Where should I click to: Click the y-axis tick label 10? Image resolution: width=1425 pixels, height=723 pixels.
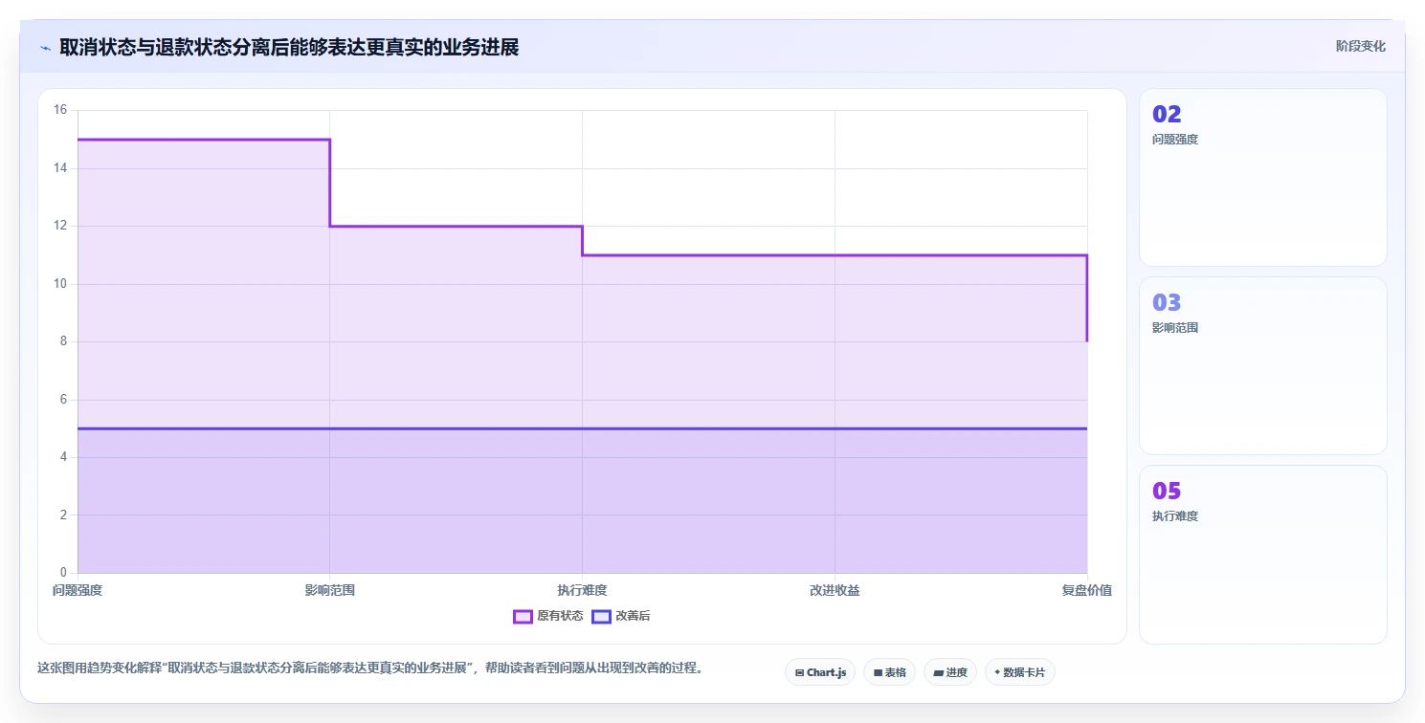(x=60, y=284)
